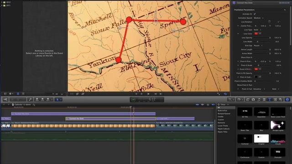
Task: Select the Clouds title thumbnail
Action: click(278, 138)
